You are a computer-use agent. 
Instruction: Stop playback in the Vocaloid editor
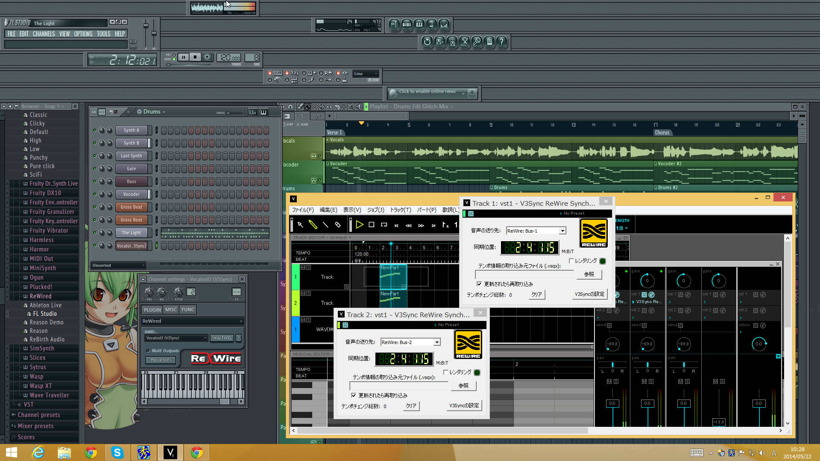[x=372, y=225]
